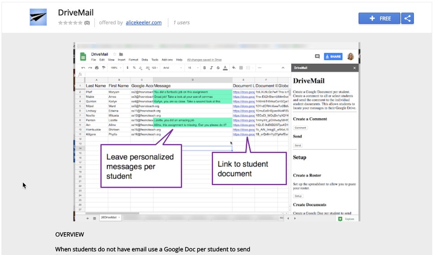Click the Explore button at bottom right

coord(347,219)
